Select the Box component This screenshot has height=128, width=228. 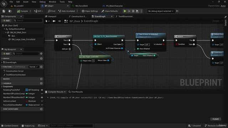click(x=13, y=36)
